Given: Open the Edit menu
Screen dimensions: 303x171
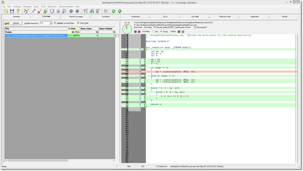Looking at the screenshot, I should coord(9,7).
